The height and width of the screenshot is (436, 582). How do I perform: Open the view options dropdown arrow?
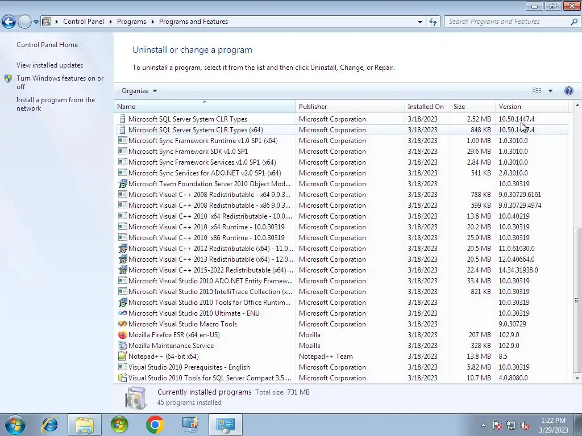(550, 91)
